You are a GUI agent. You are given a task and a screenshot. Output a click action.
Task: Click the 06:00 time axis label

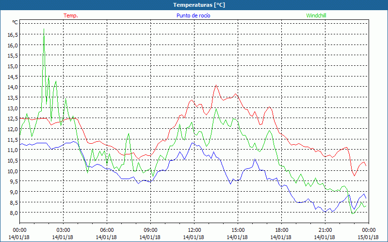(x=107, y=230)
